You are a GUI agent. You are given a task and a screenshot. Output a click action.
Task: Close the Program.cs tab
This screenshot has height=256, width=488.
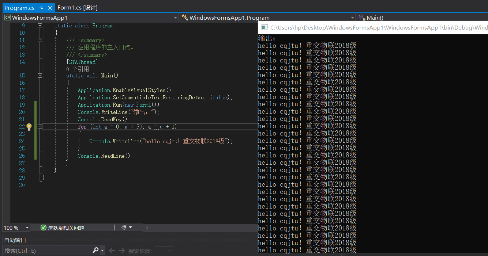click(50, 8)
